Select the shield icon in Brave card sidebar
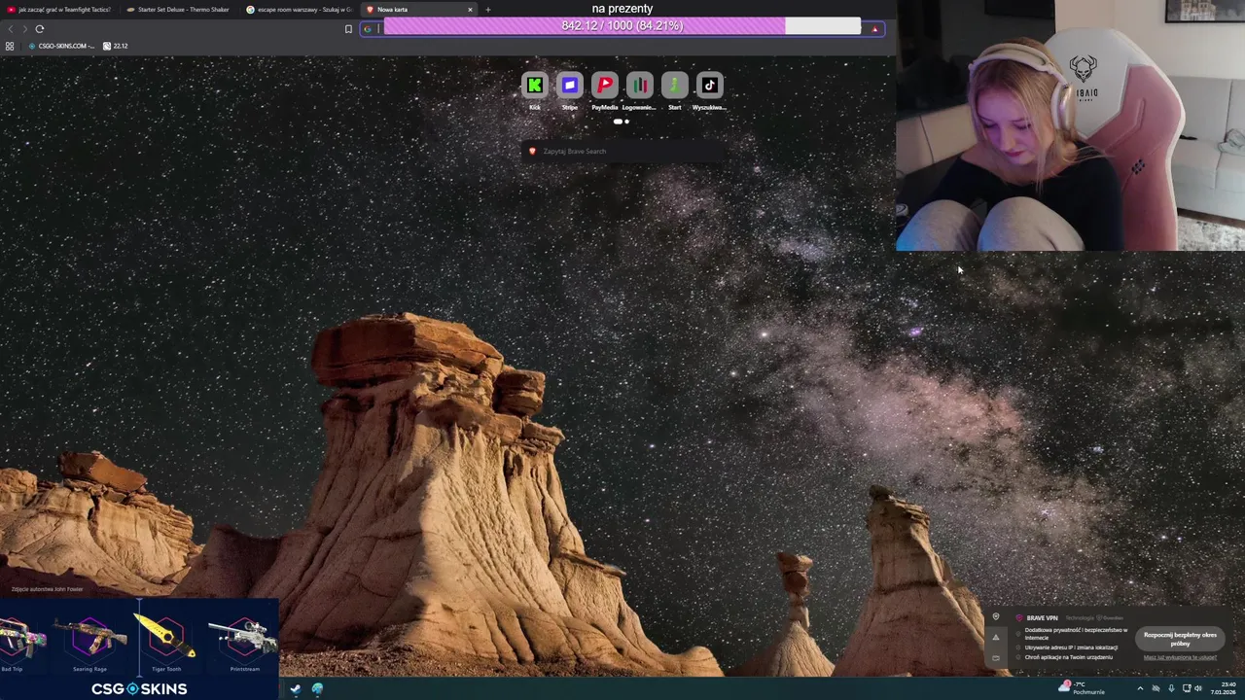The width and height of the screenshot is (1245, 700). 995,617
